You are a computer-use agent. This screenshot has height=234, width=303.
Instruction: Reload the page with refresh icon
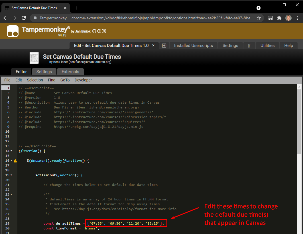(24, 18)
